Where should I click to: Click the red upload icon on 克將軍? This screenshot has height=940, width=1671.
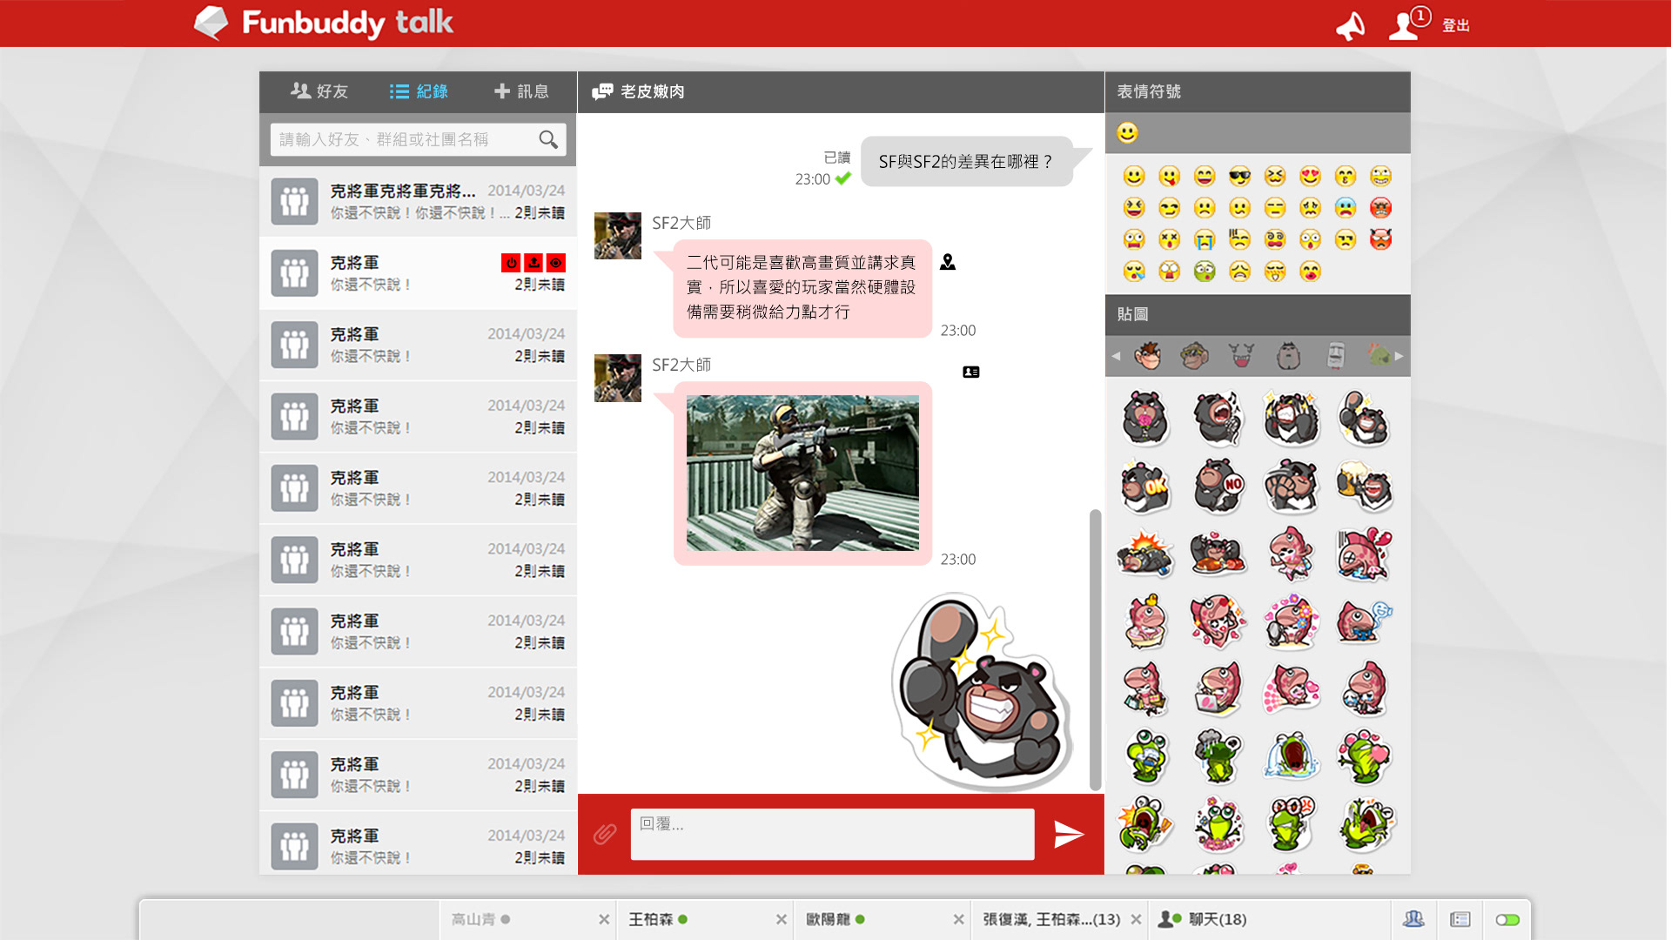click(534, 263)
